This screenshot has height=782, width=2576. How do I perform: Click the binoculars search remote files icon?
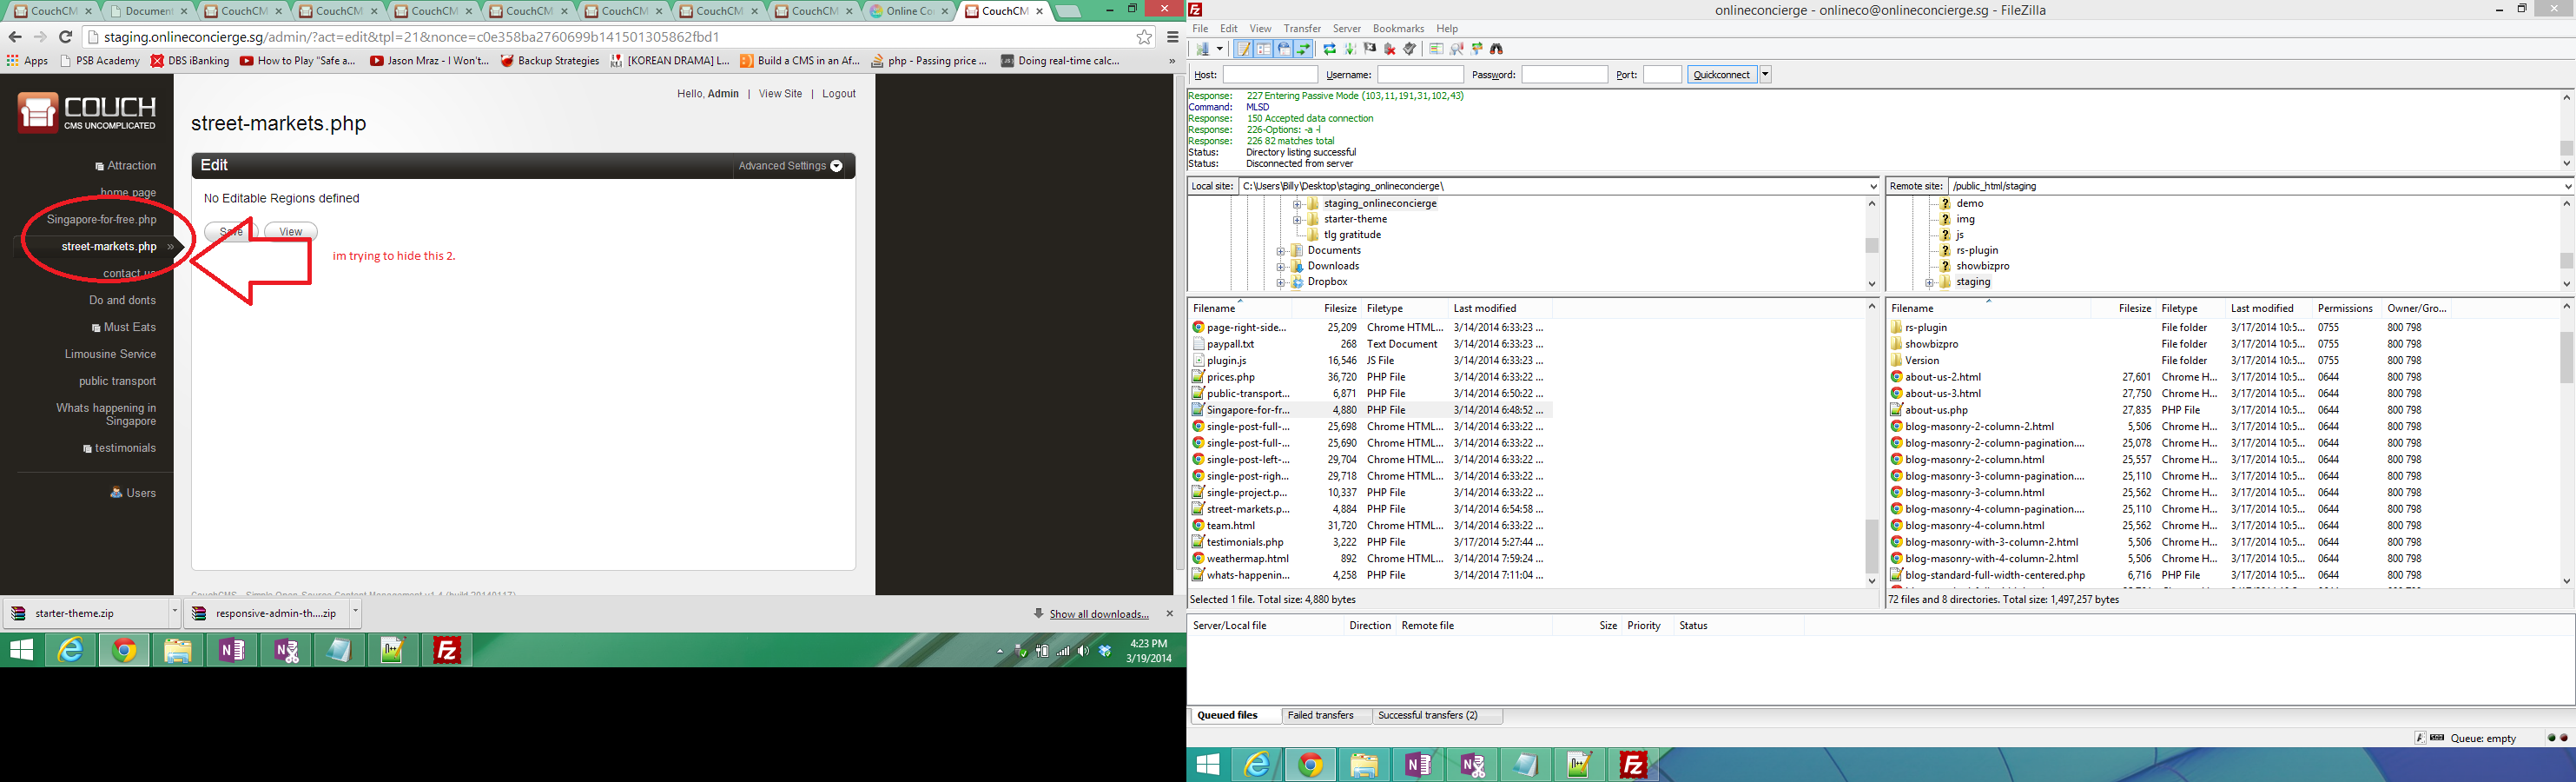(1497, 49)
